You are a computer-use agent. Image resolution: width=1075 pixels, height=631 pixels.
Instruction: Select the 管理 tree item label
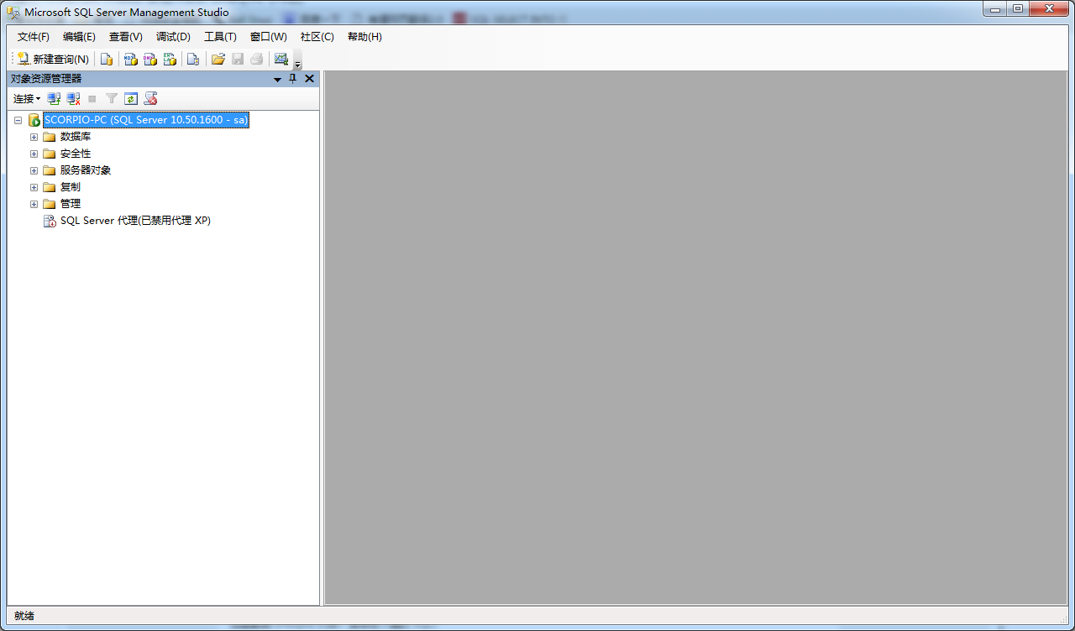(71, 204)
